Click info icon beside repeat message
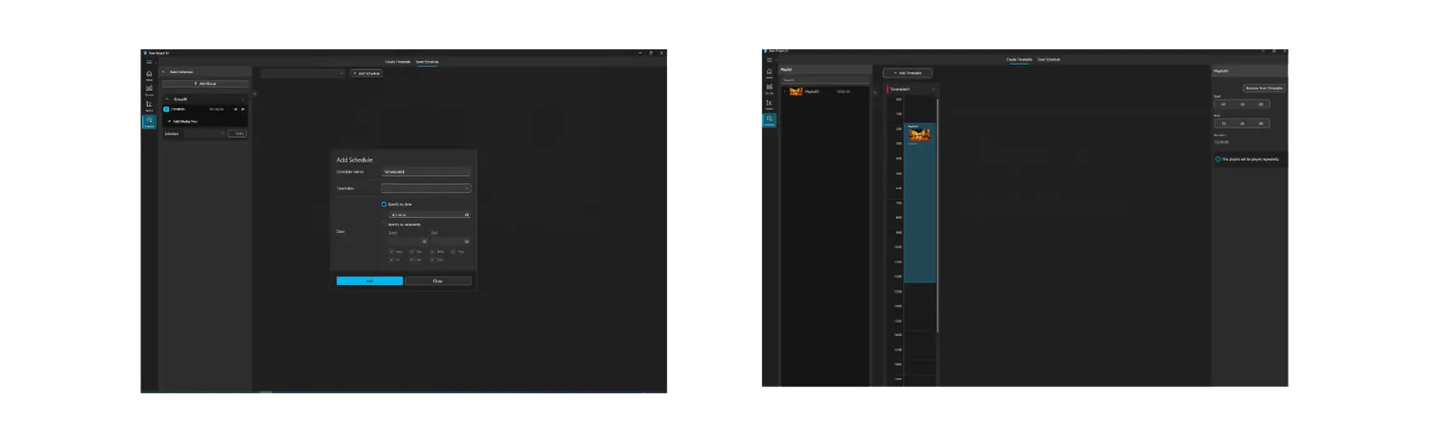1429x433 pixels. 1217,159
